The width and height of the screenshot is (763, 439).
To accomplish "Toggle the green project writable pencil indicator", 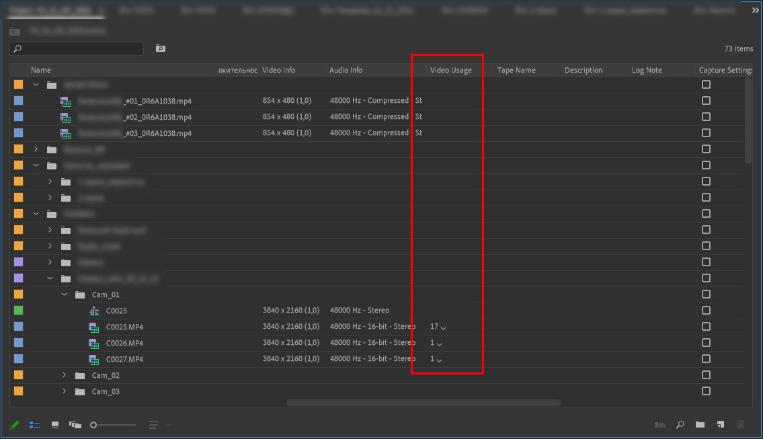I will click(x=15, y=425).
